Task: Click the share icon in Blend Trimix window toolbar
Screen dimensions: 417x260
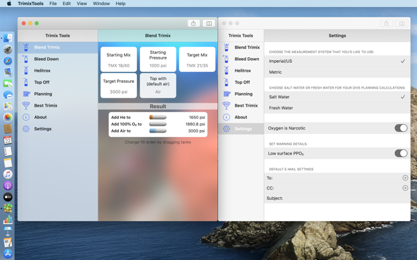Action: click(x=194, y=23)
